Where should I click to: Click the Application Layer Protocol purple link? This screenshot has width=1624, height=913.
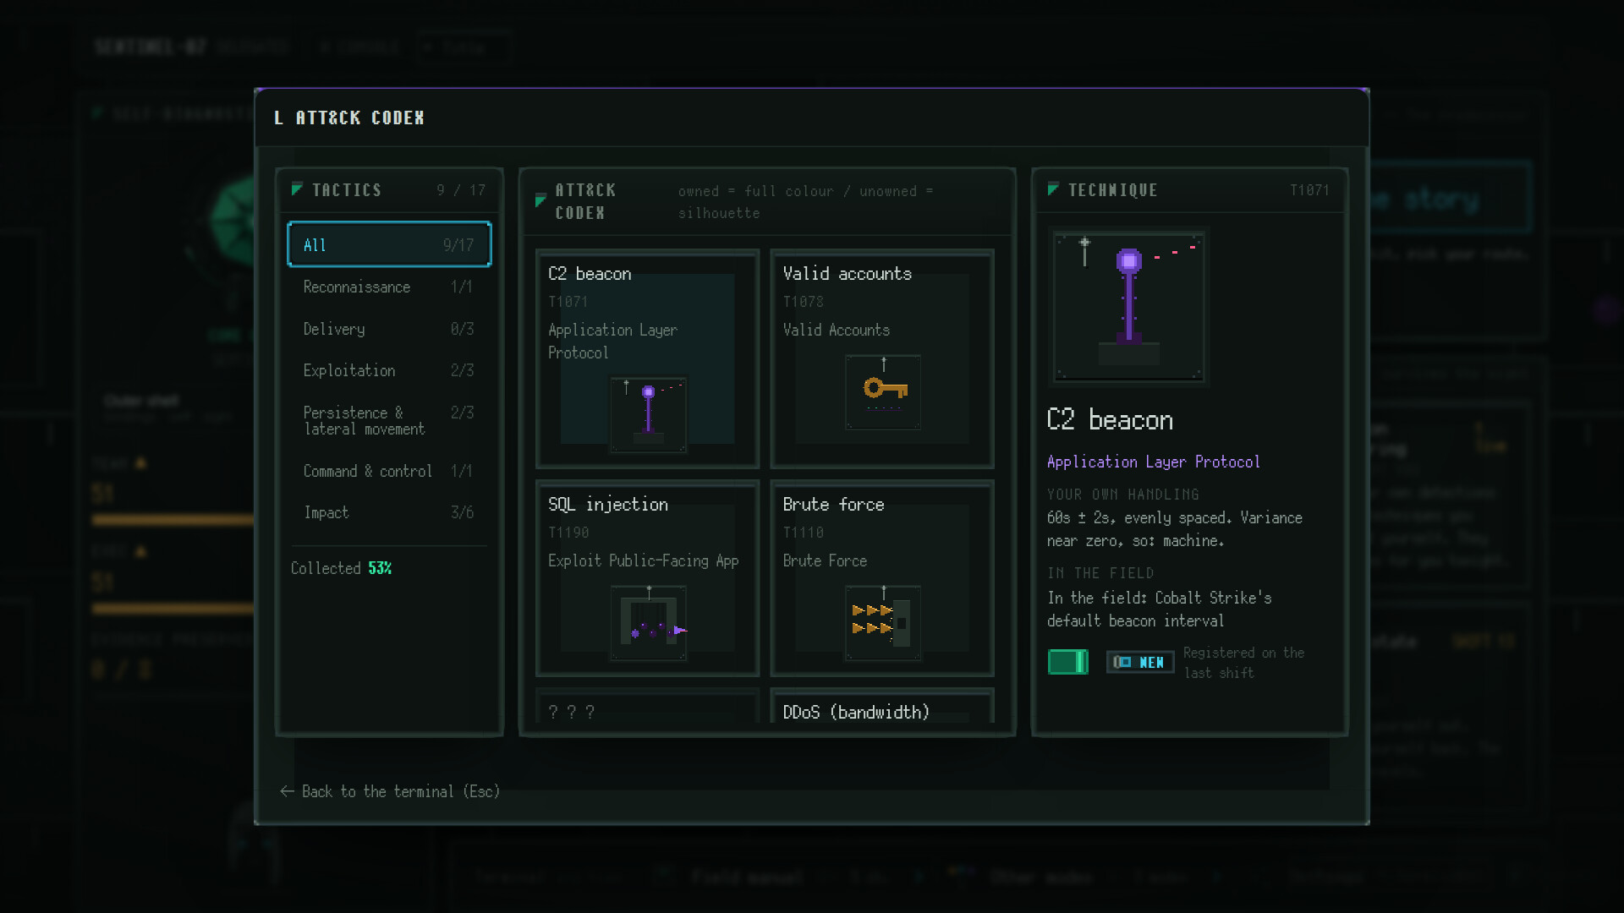click(x=1154, y=462)
